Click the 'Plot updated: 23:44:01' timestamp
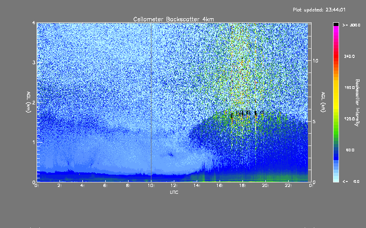366x228 pixels. 319,10
